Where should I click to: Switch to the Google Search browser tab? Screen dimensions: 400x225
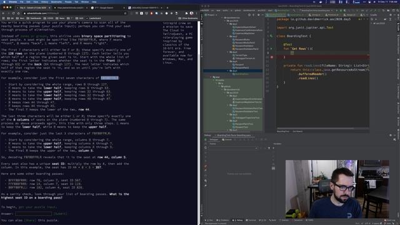[108, 8]
